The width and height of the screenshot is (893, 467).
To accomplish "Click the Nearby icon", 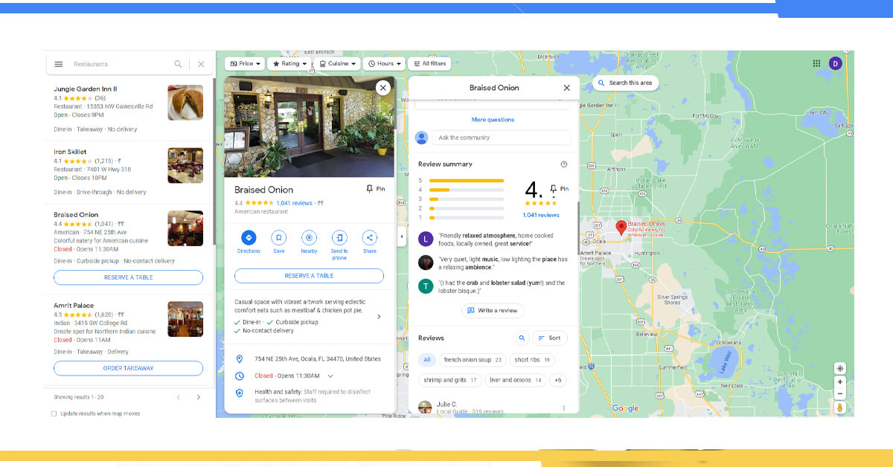I will (309, 237).
